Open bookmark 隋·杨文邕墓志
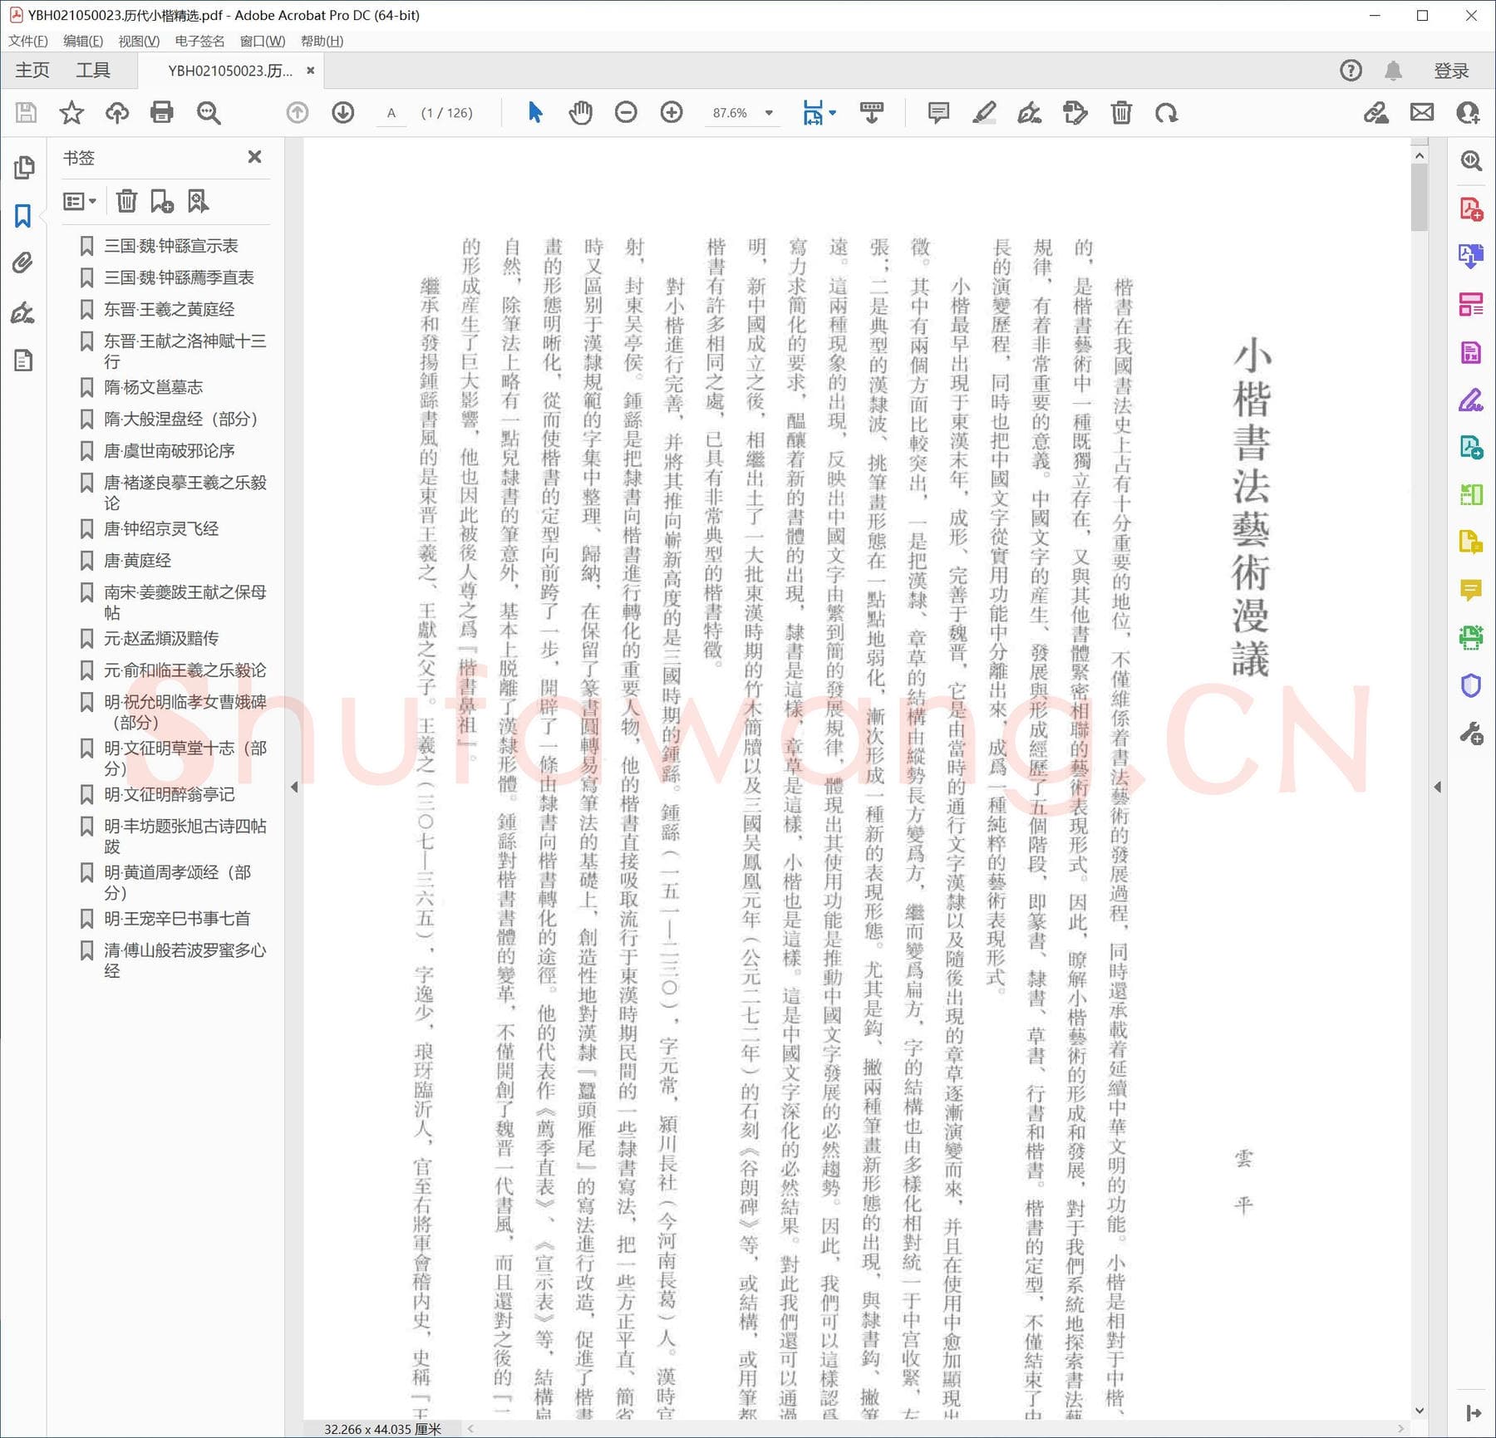 (x=153, y=387)
